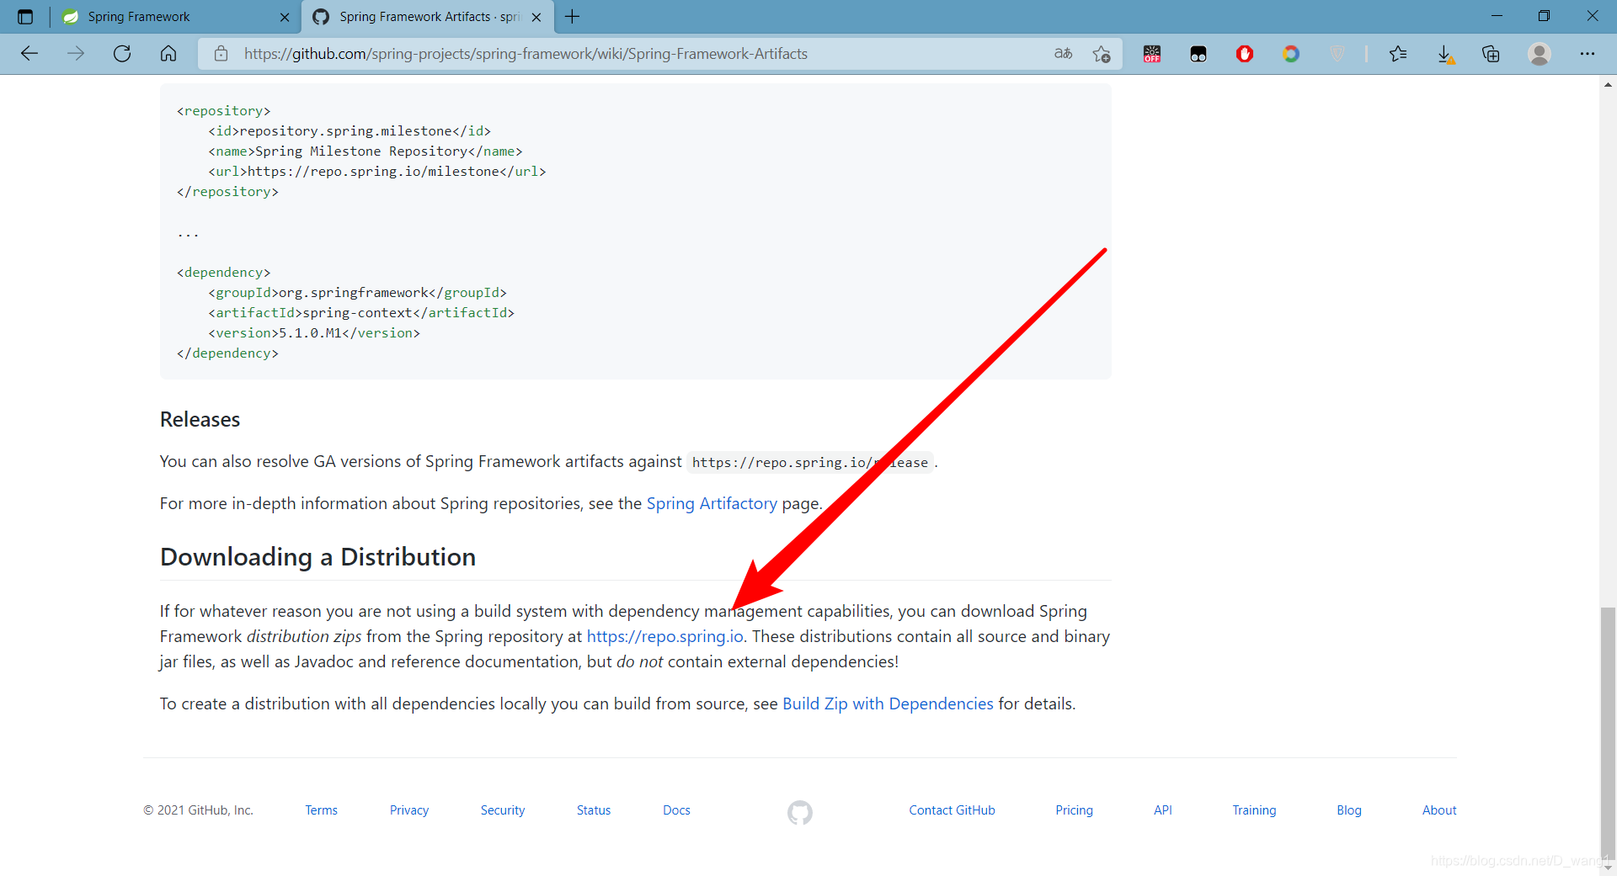1617x876 pixels.
Task: Click the org.springframework groupId line
Action: pyautogui.click(x=357, y=293)
